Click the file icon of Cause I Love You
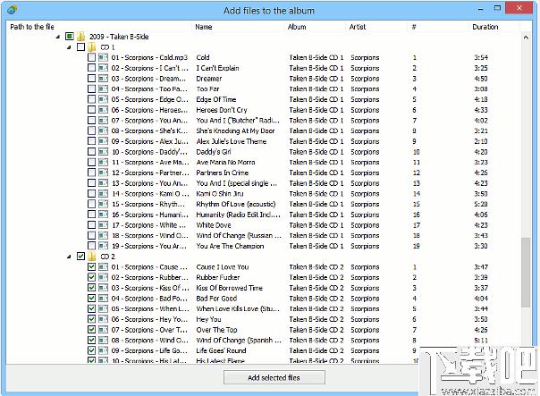540x396 pixels. [x=103, y=267]
